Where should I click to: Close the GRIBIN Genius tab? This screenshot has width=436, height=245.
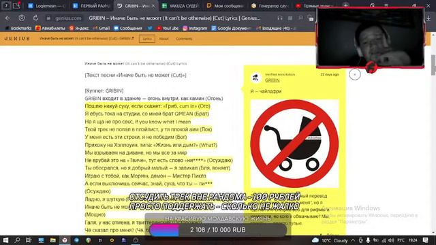click(153, 6)
